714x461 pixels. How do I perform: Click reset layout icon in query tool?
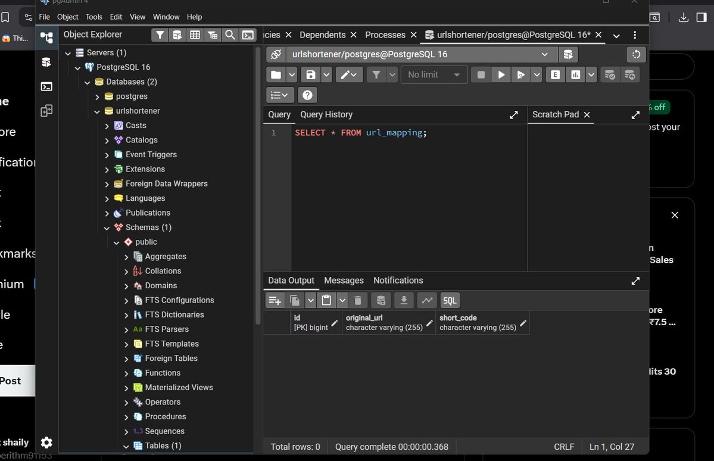click(x=636, y=54)
